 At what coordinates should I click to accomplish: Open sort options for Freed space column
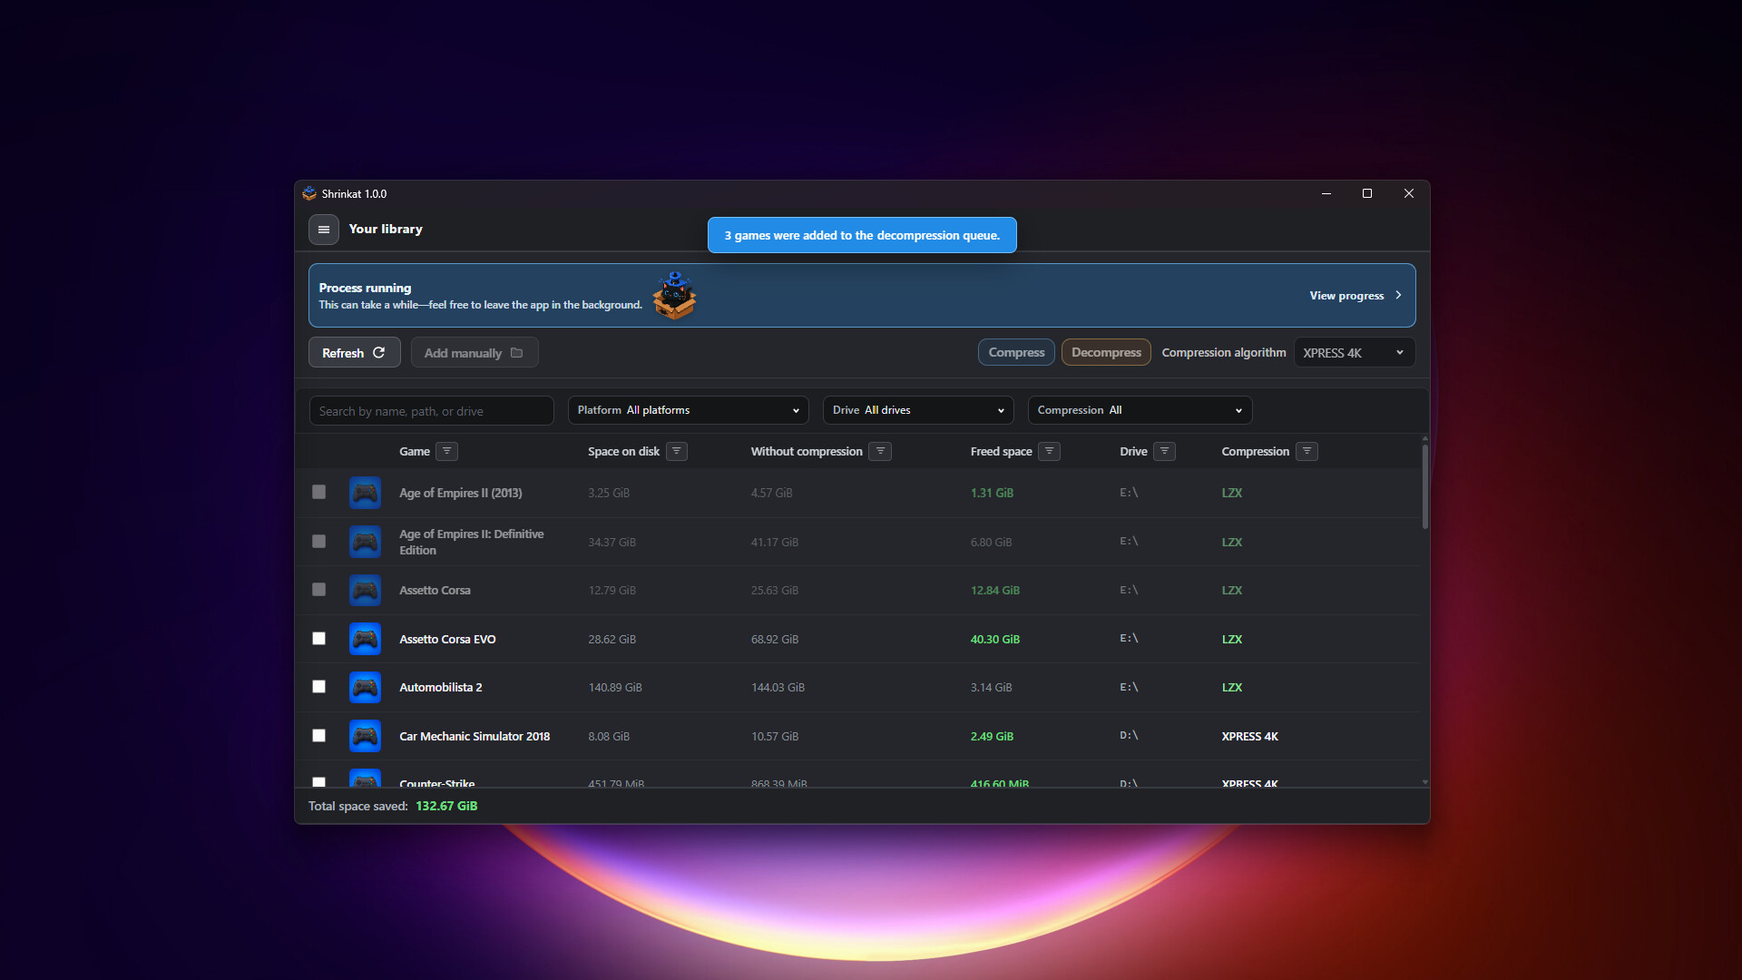[x=1050, y=451]
